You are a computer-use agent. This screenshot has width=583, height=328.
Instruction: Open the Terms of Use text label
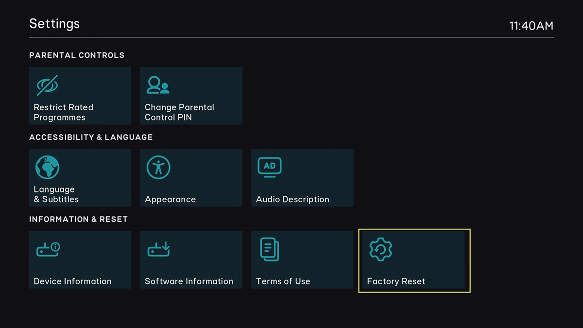pyautogui.click(x=283, y=281)
